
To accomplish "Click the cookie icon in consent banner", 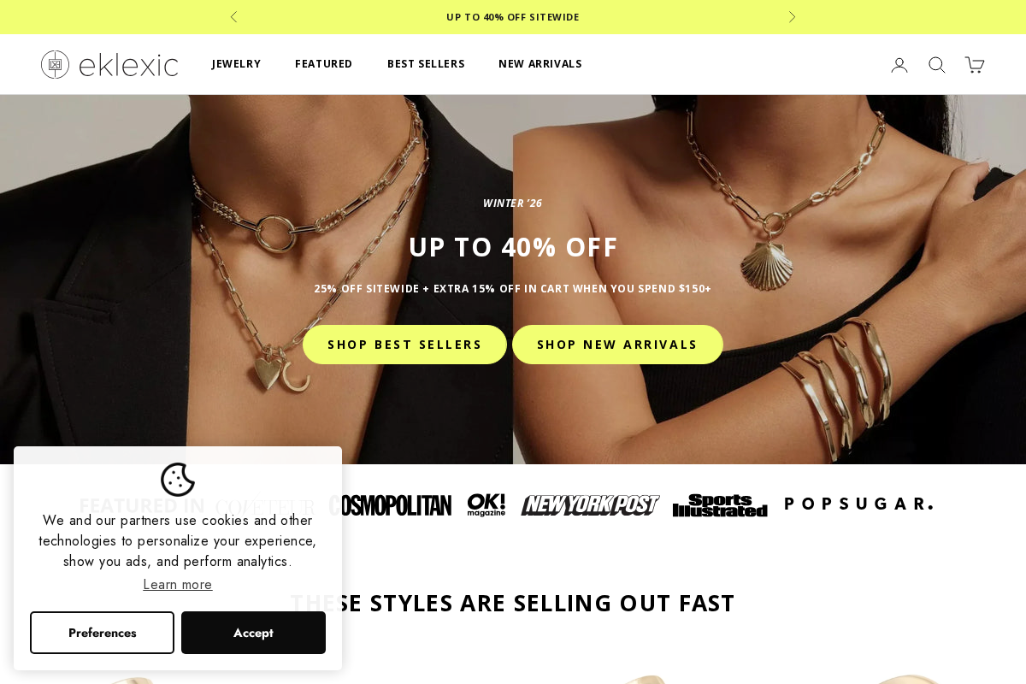I will pos(178,480).
